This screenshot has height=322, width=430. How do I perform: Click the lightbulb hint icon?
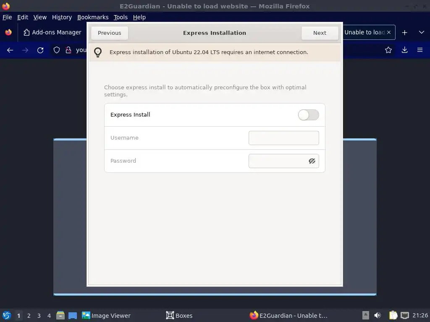(98, 52)
